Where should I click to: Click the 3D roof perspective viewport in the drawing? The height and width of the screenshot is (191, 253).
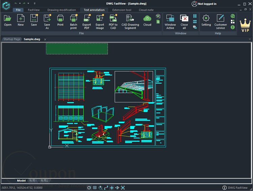(134, 87)
